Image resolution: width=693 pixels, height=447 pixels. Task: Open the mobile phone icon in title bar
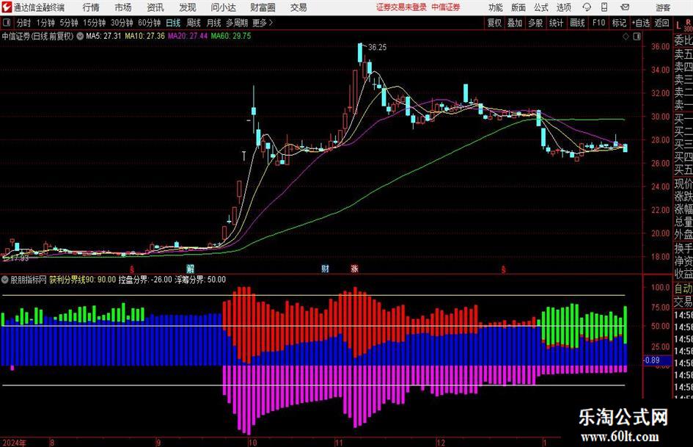click(x=604, y=7)
